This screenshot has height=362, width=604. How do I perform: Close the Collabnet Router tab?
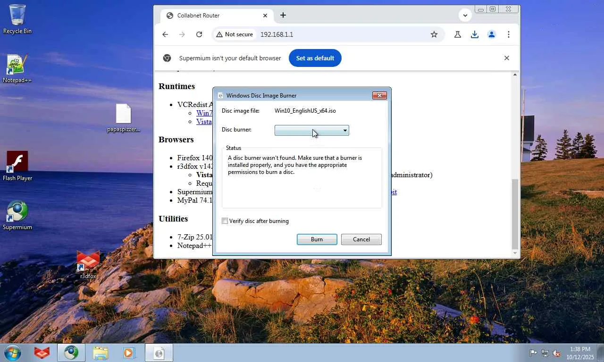click(x=265, y=16)
